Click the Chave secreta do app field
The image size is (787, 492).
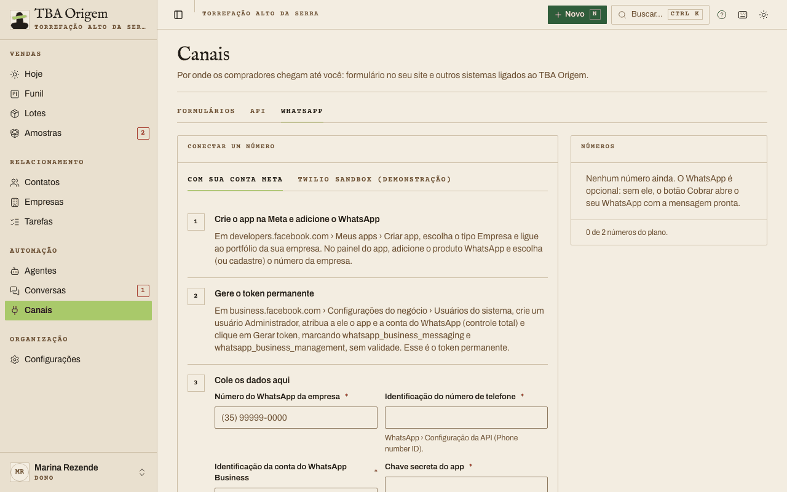tap(466, 485)
